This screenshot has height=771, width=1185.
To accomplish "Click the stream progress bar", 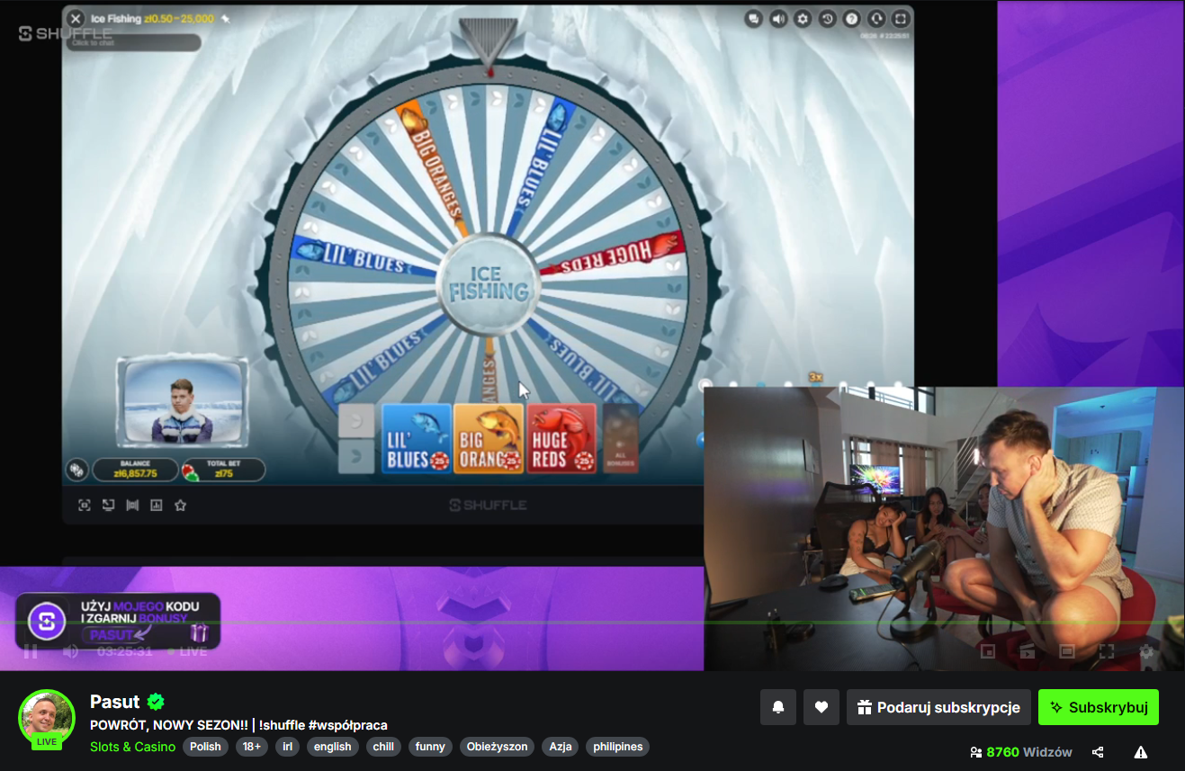I will click(592, 623).
